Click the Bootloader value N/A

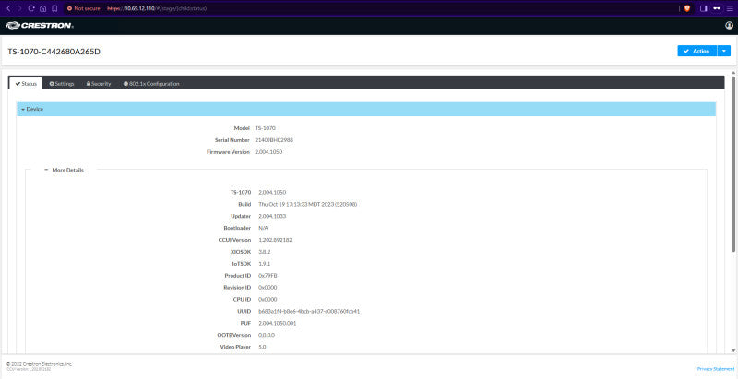(x=263, y=228)
